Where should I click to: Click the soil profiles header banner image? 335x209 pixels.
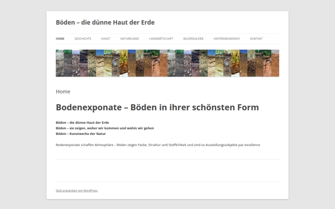point(167,63)
